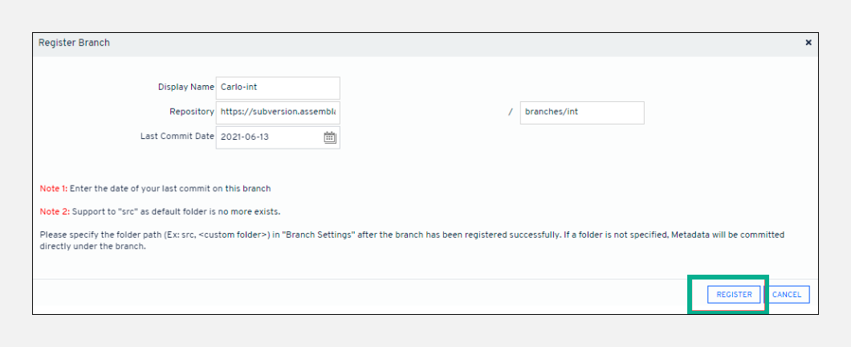The width and height of the screenshot is (851, 347).
Task: Click the Register Branch dialog title
Action: 74,43
